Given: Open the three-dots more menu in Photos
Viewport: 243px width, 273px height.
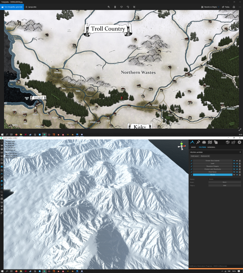Looking at the screenshot, I should [x=240, y=7].
